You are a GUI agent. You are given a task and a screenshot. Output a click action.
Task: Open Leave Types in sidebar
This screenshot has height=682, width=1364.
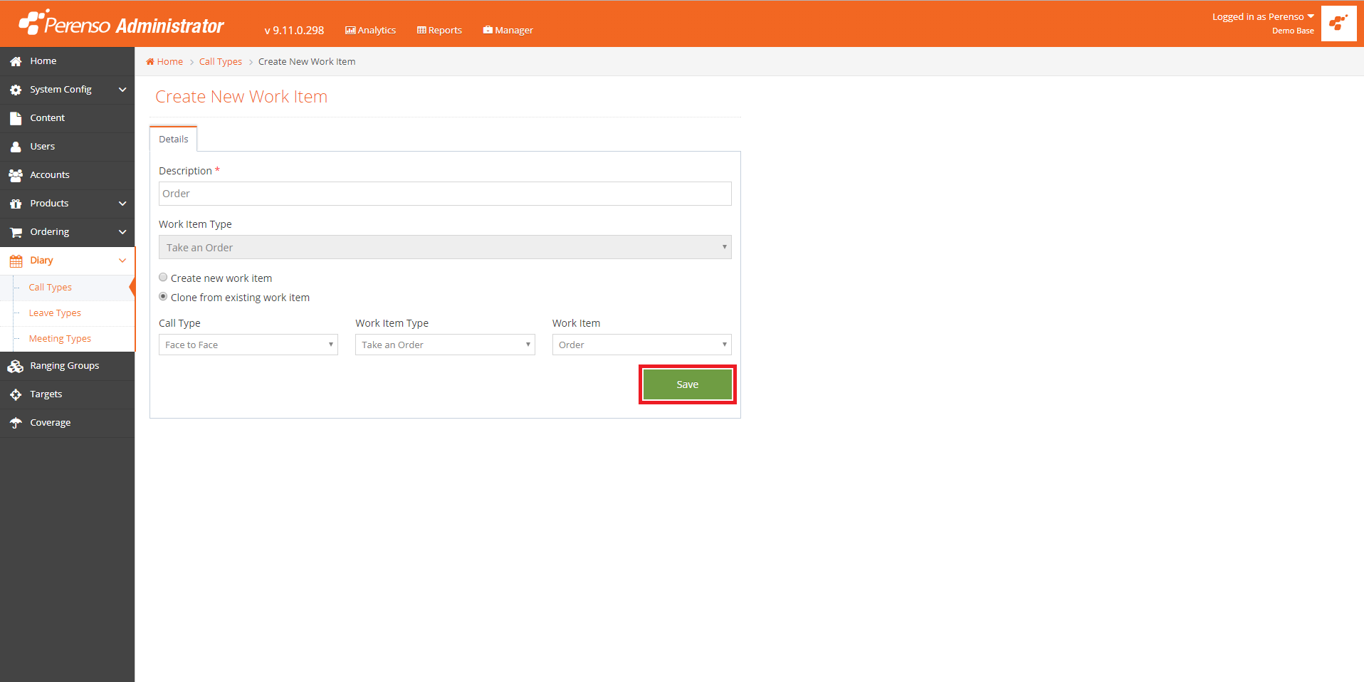(55, 313)
